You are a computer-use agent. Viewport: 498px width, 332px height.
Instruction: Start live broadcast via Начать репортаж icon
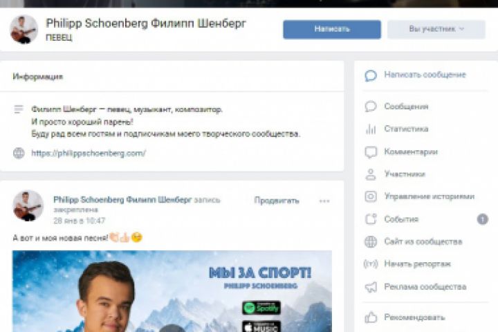371,264
